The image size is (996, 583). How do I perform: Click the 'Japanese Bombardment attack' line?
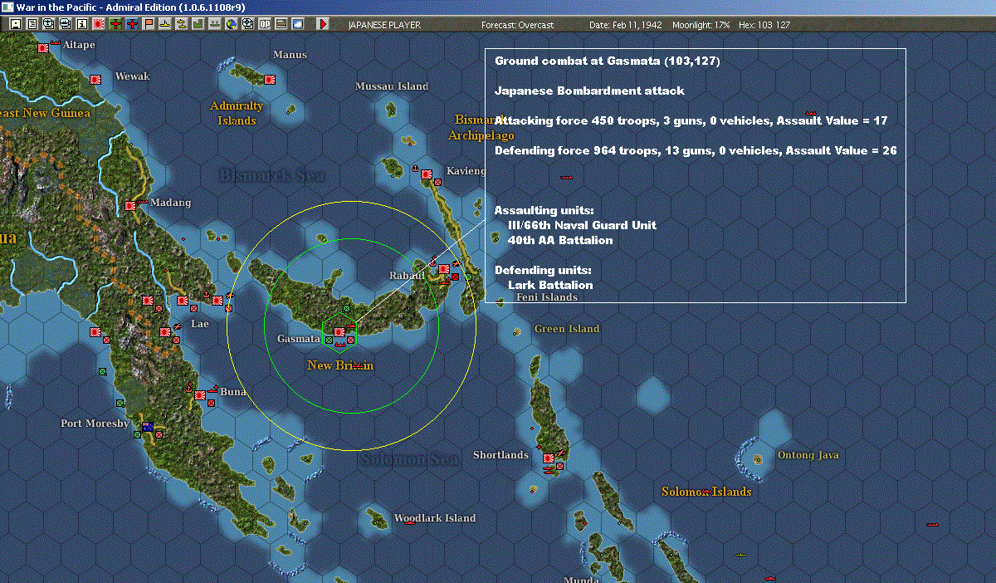point(589,91)
